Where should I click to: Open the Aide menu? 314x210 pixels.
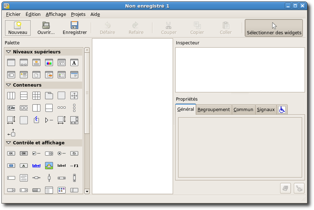(95, 14)
